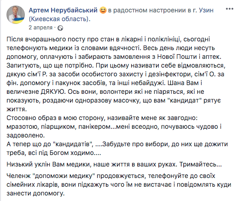Click the line 'Низький уклін Вам медики'
Image resolution: width=237 pixels, height=201 pixels.
pyautogui.click(x=114, y=164)
